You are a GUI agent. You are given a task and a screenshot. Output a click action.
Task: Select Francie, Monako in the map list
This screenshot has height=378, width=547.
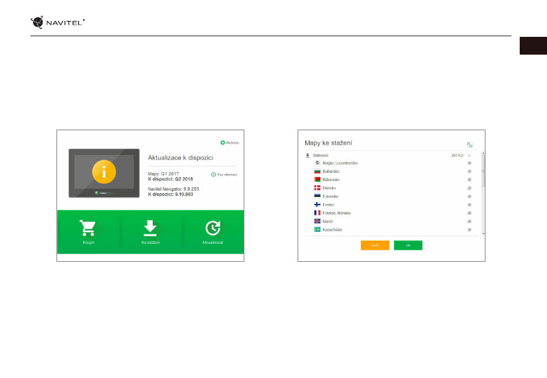point(336,213)
